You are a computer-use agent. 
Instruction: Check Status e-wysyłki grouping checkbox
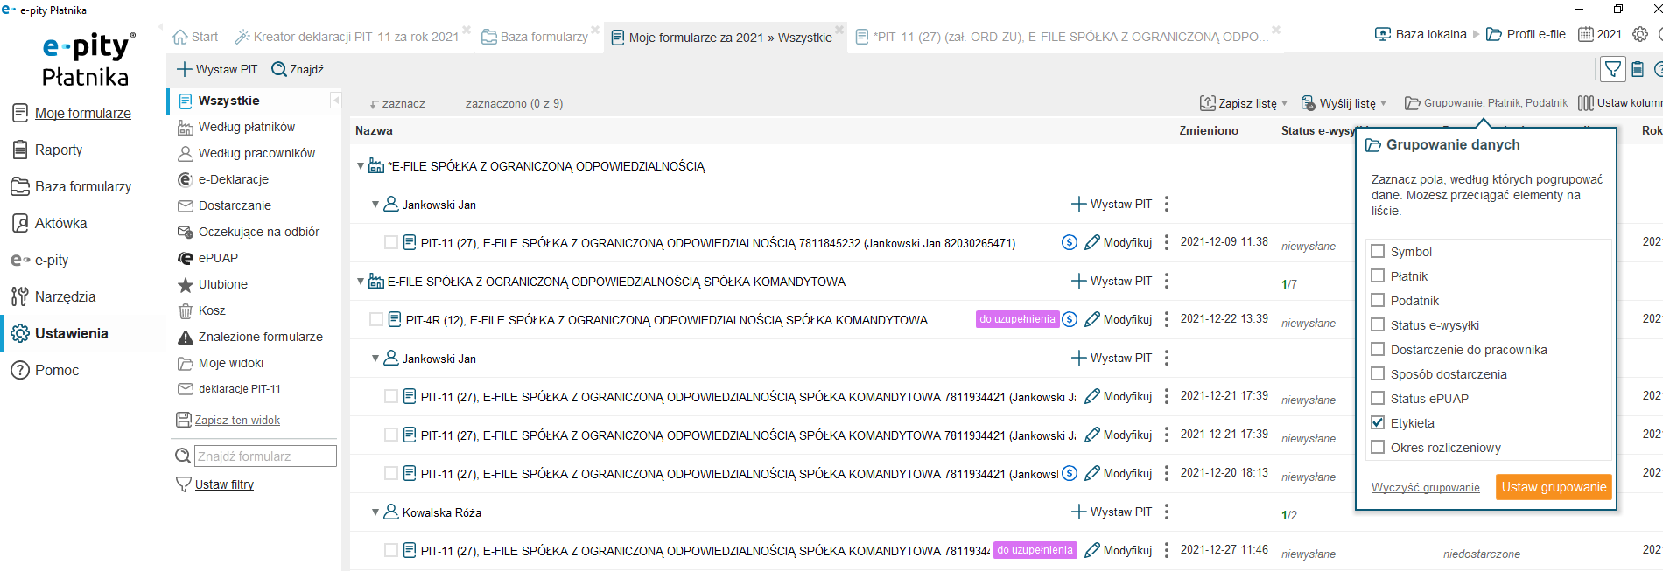click(1378, 324)
